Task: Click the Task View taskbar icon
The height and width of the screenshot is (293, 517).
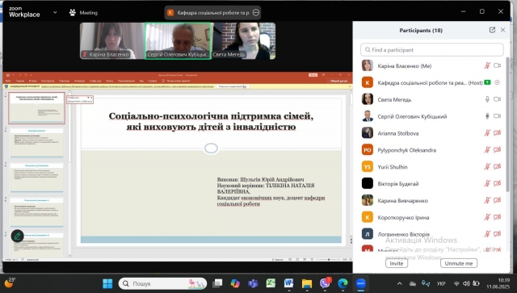Action: tap(217, 283)
